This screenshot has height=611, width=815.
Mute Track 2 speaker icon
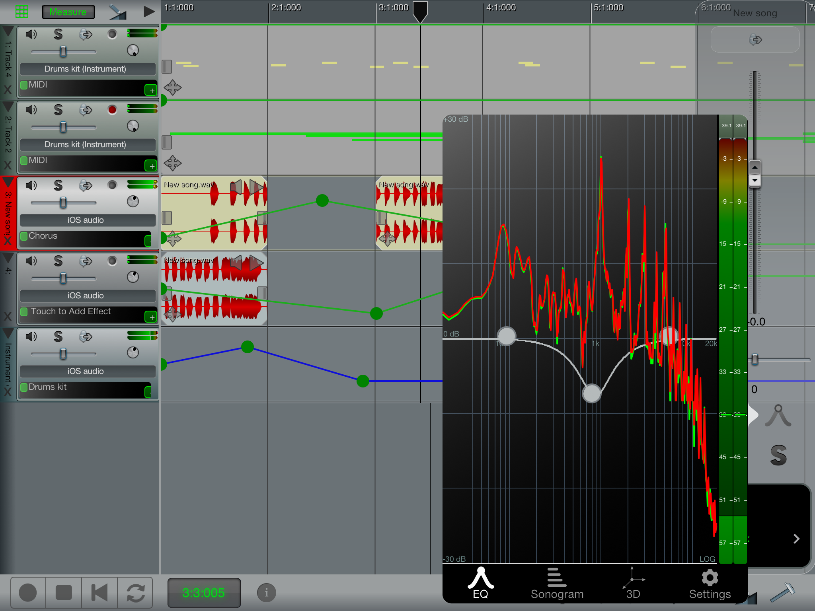[31, 110]
